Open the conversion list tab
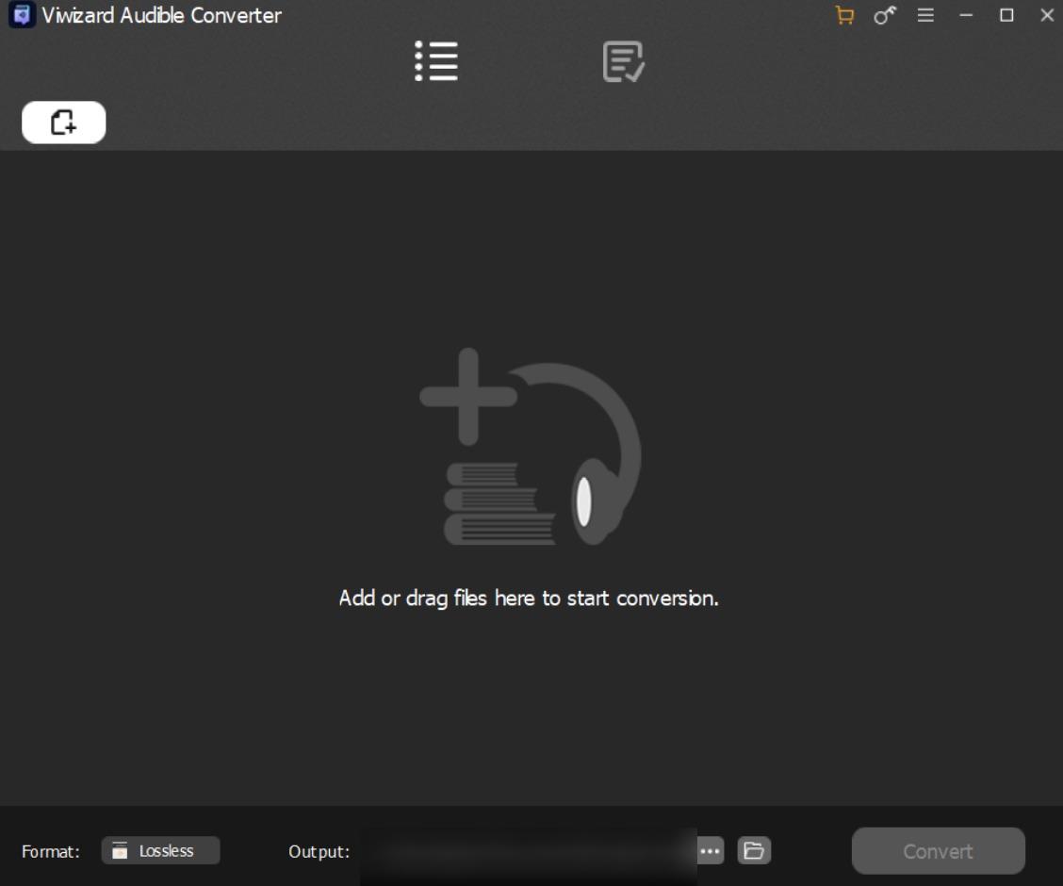1063x886 pixels. tap(436, 61)
